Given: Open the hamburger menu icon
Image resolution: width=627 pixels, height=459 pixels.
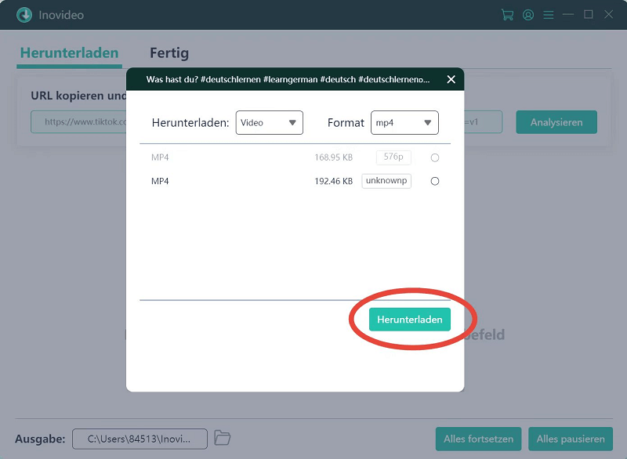Looking at the screenshot, I should click(x=548, y=15).
